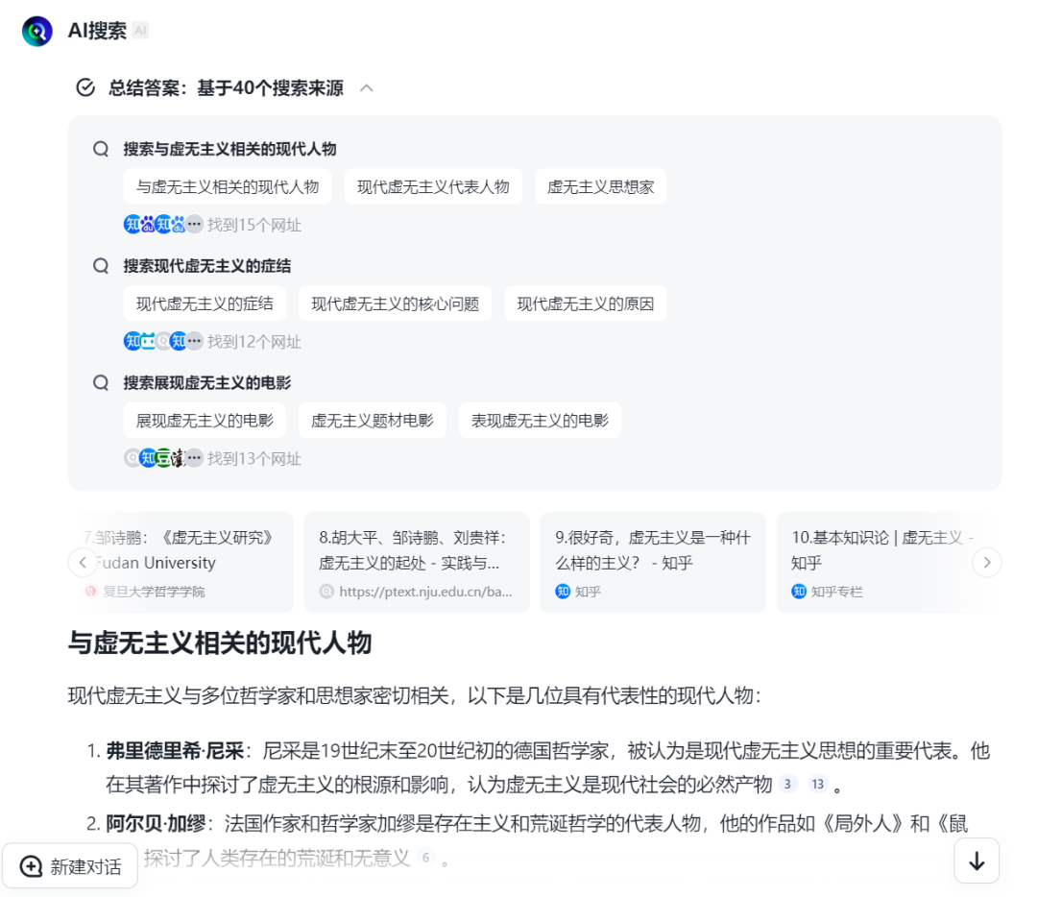Screen dimensions: 1037x897
Task: Click the 找到13个网址 result count
Action: tap(253, 458)
